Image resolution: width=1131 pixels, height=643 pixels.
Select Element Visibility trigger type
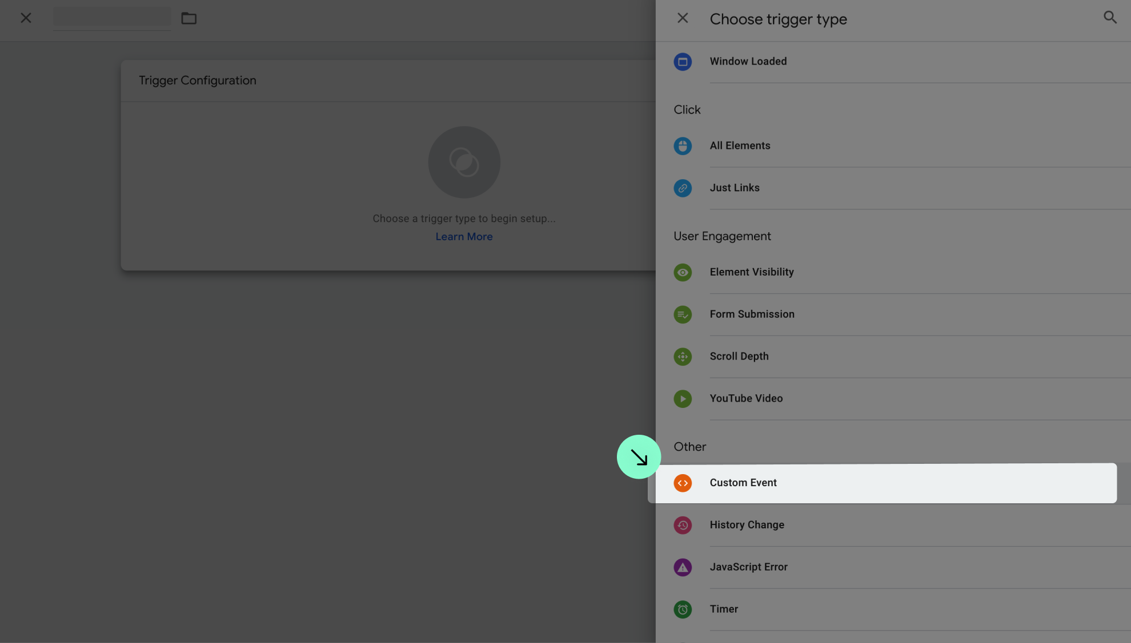tap(893, 273)
